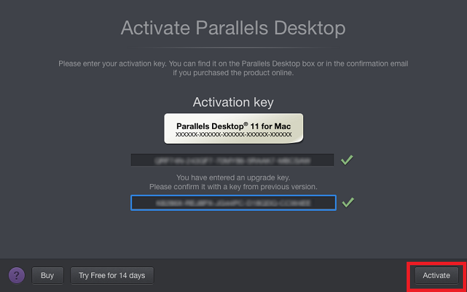Click the 'if you purchased the product online' line
The height and width of the screenshot is (292, 467).
(x=234, y=72)
